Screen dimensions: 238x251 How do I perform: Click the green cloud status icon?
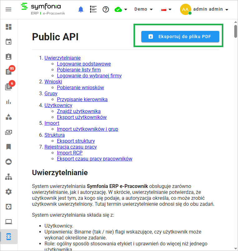[118, 10]
